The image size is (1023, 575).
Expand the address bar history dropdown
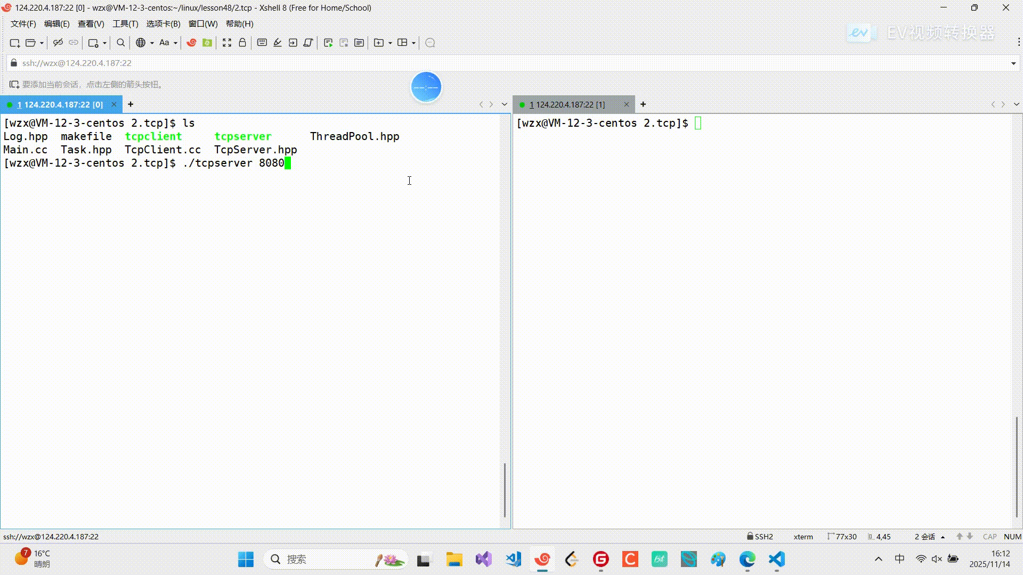click(1013, 63)
